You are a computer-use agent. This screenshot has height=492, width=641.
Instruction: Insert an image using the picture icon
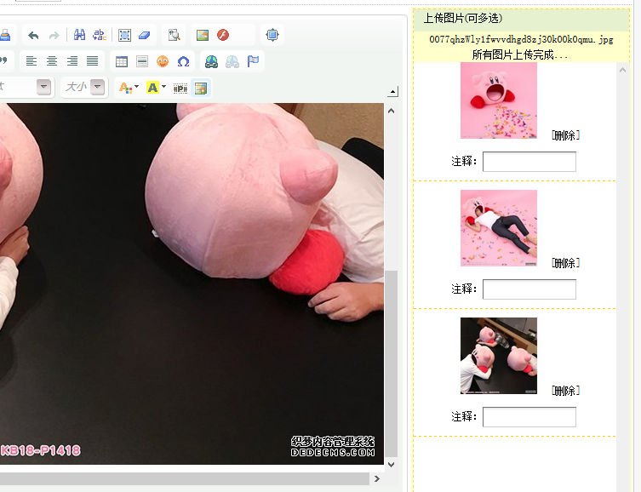[203, 35]
